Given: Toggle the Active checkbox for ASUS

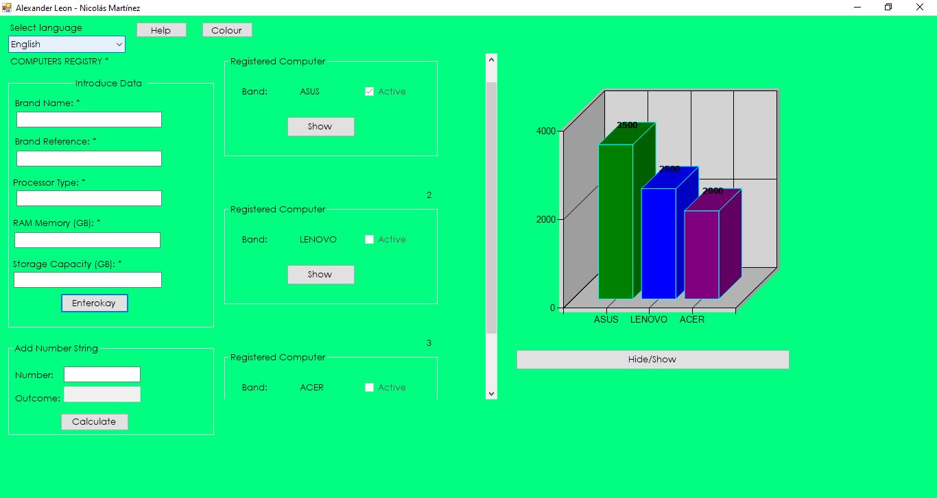Looking at the screenshot, I should (x=370, y=92).
